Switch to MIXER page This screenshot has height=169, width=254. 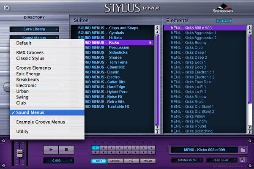pos(147,161)
